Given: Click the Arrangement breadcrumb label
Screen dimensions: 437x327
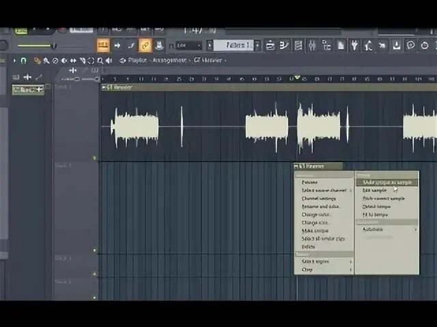Looking at the screenshot, I should tap(169, 61).
